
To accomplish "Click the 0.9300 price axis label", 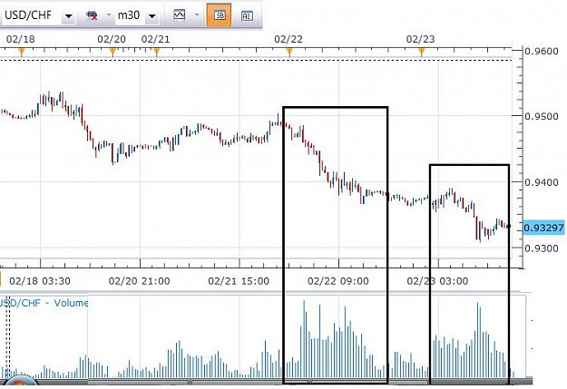I will pyautogui.click(x=542, y=248).
